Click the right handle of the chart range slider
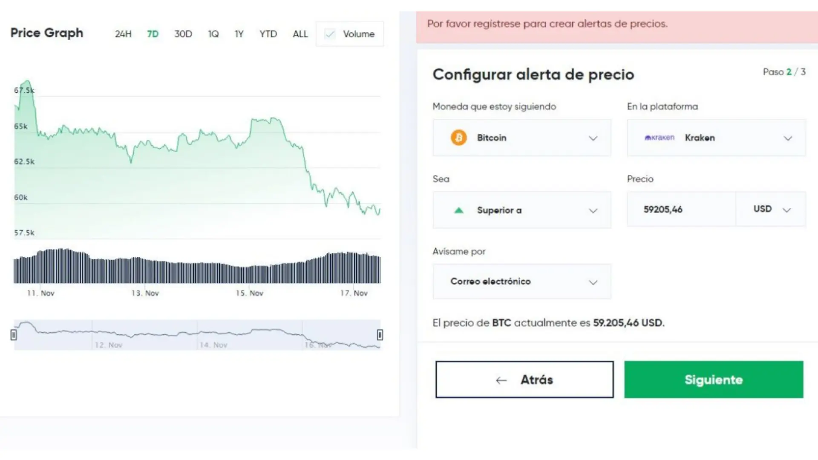This screenshot has width=818, height=460. [380, 335]
